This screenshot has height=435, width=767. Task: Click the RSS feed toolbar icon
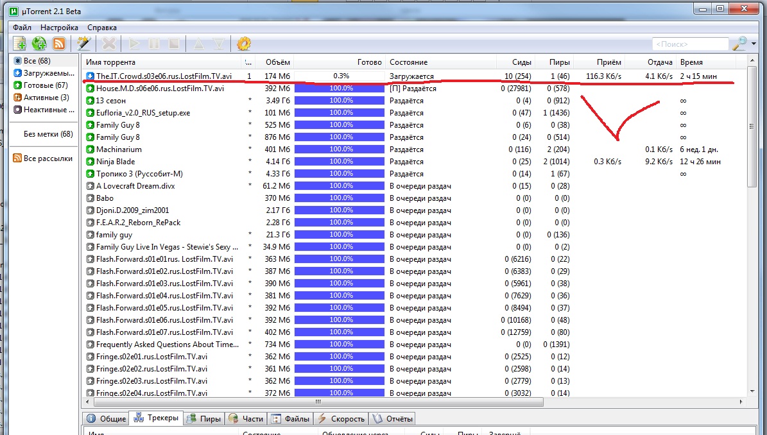(58, 44)
